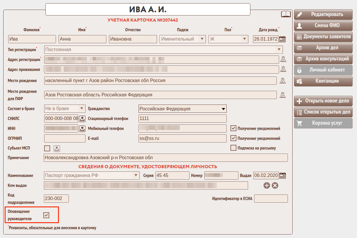Open calendar for passport Выдан date
Image resolution: width=357 pixels, height=238 pixels.
[283, 176]
